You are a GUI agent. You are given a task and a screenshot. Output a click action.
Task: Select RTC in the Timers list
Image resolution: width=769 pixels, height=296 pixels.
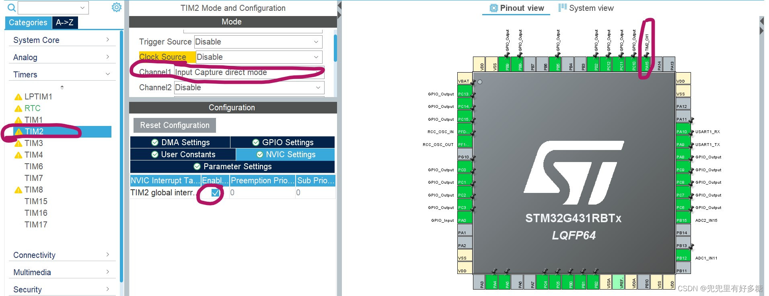(x=32, y=108)
